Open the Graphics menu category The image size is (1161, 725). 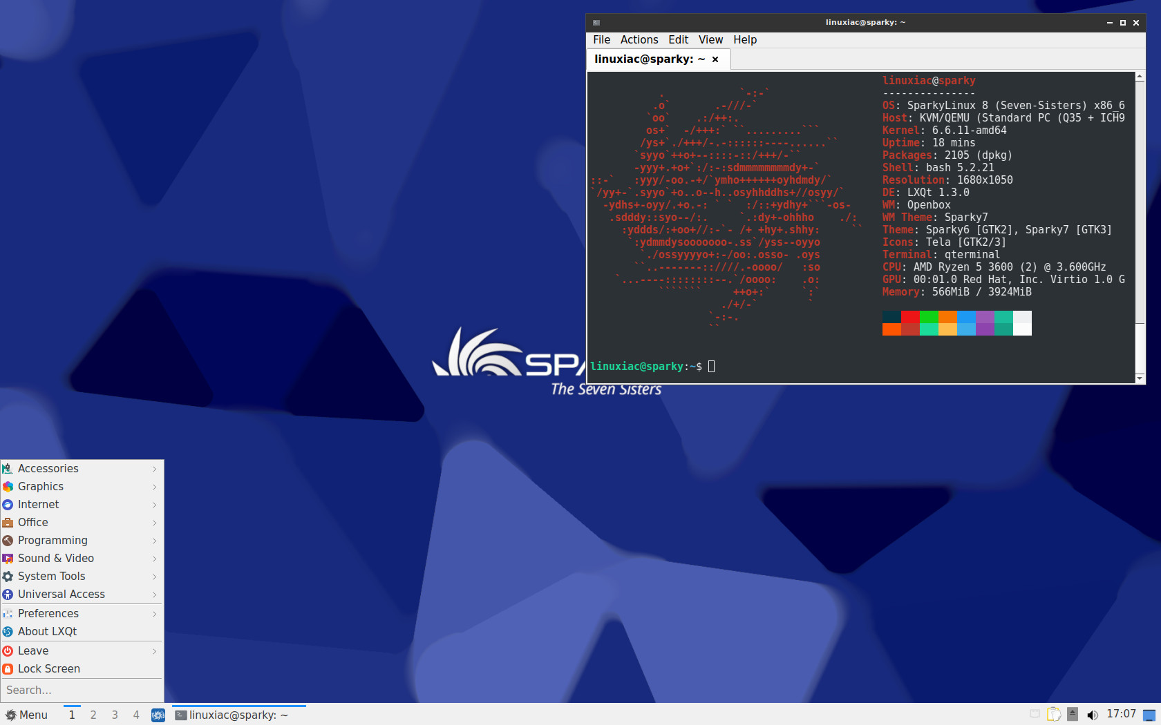(x=82, y=486)
